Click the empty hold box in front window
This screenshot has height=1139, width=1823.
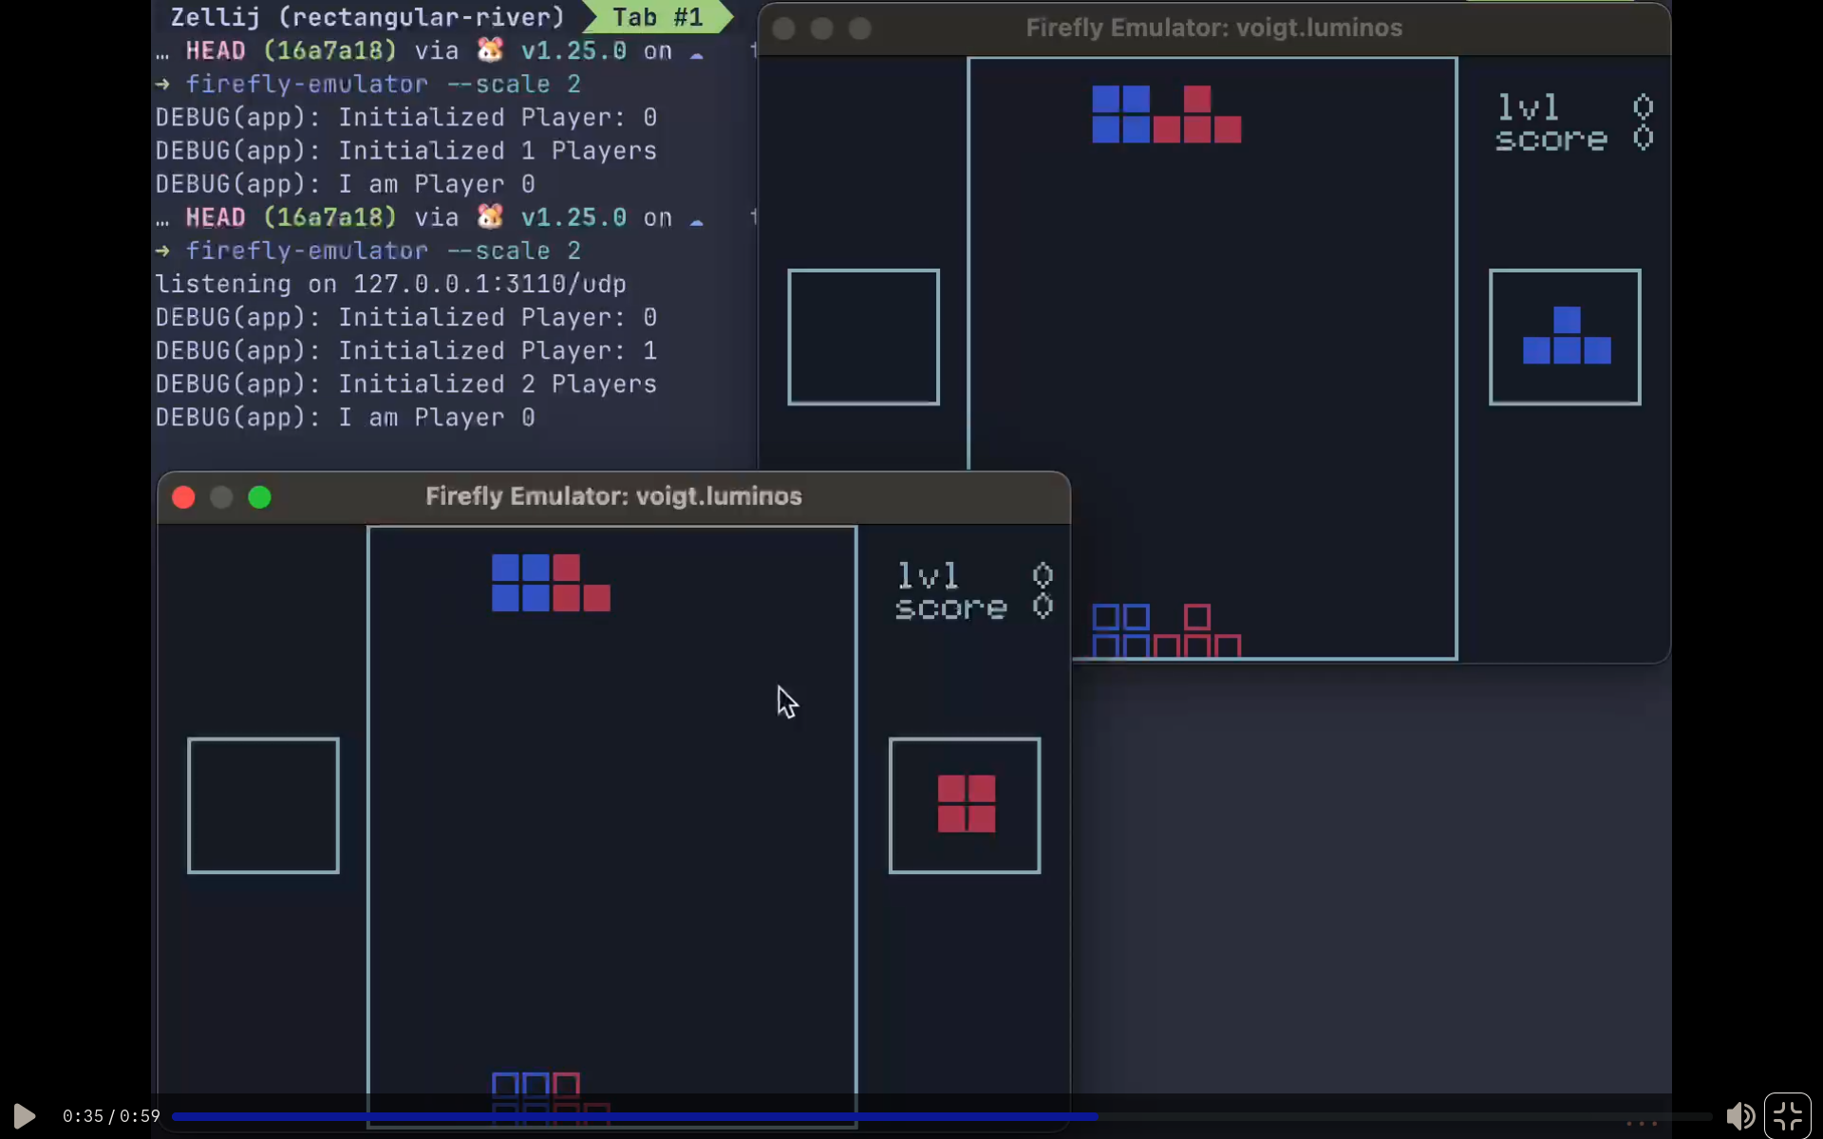click(263, 805)
